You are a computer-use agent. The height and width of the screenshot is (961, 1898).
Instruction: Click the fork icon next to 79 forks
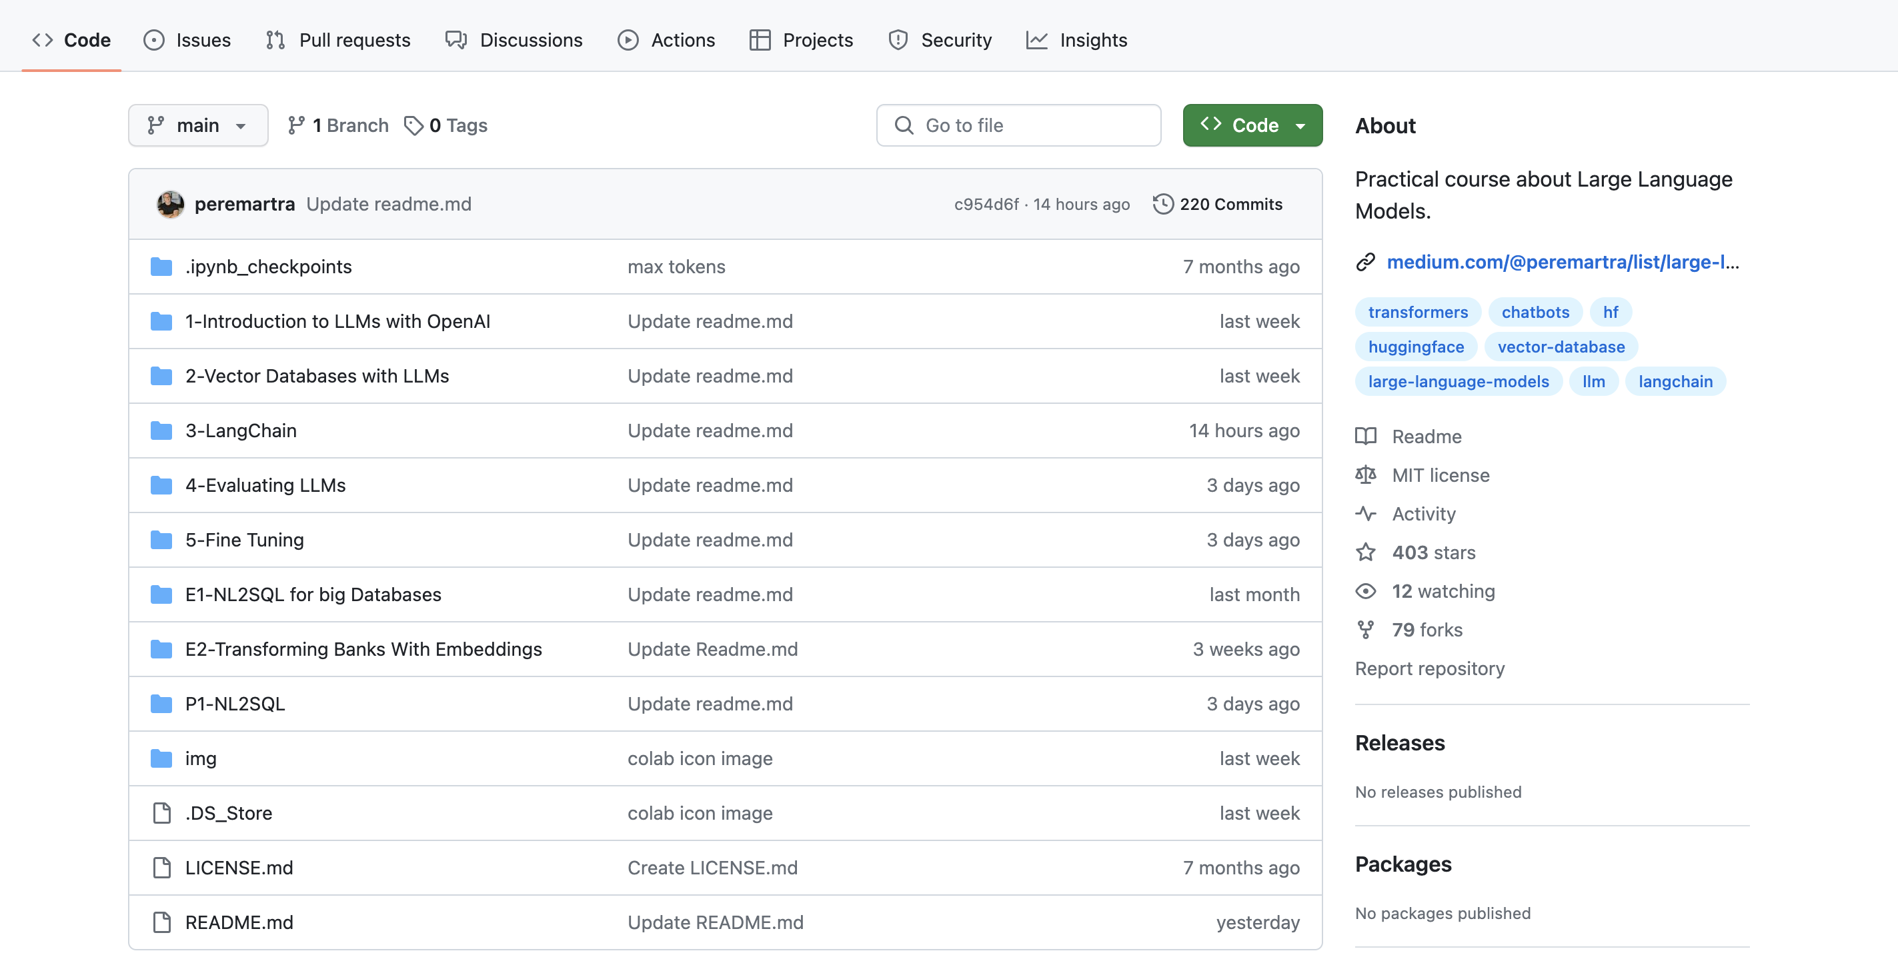1365,630
